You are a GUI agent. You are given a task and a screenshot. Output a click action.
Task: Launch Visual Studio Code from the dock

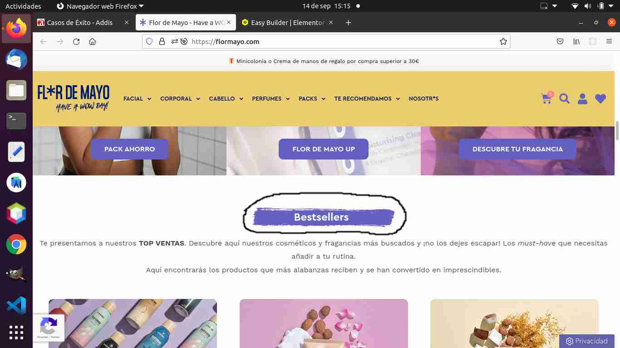click(x=16, y=305)
